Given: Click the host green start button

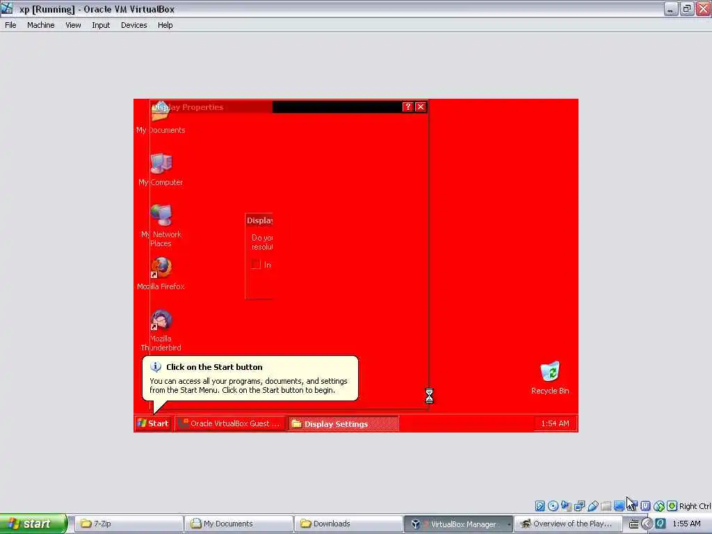Looking at the screenshot, I should tap(33, 524).
